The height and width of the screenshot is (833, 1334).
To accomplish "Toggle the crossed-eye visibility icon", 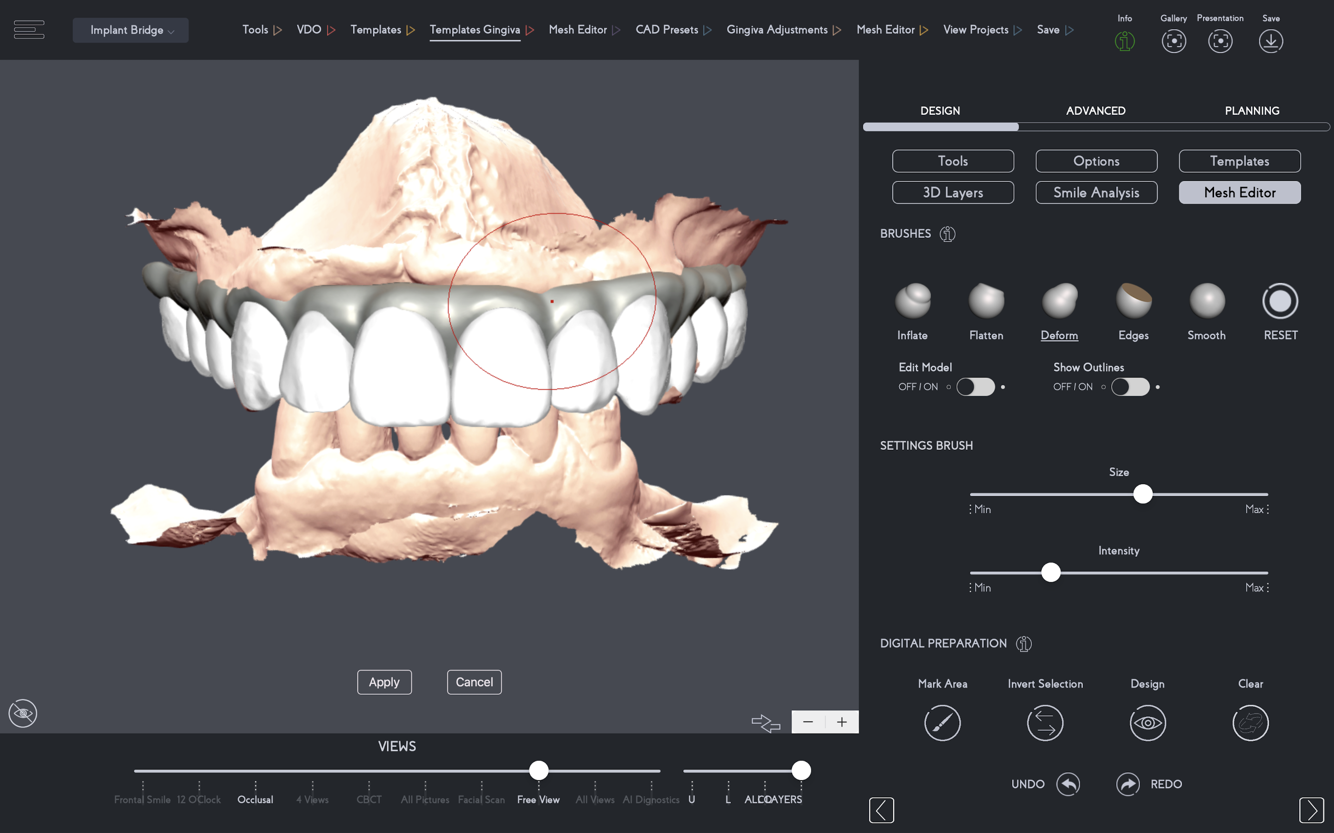I will 23,714.
